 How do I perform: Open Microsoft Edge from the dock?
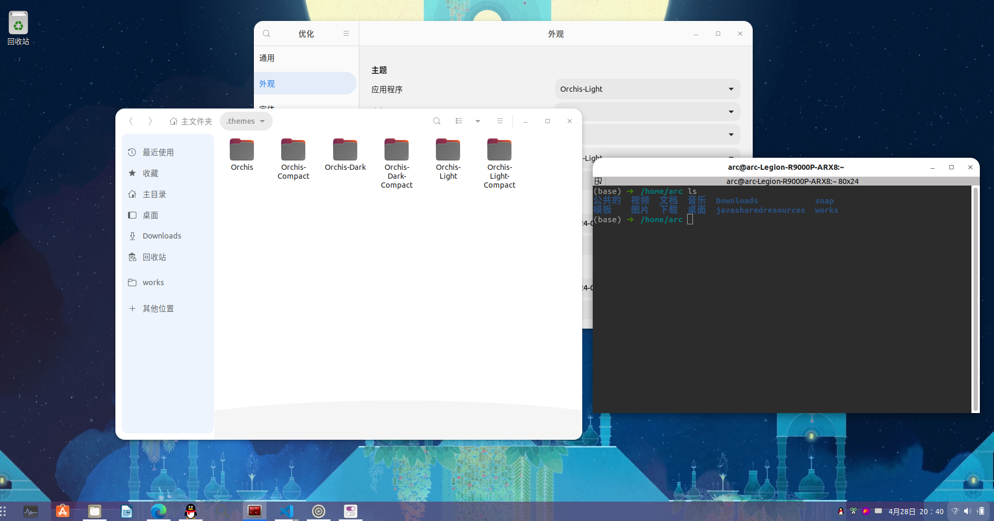pyautogui.click(x=158, y=511)
